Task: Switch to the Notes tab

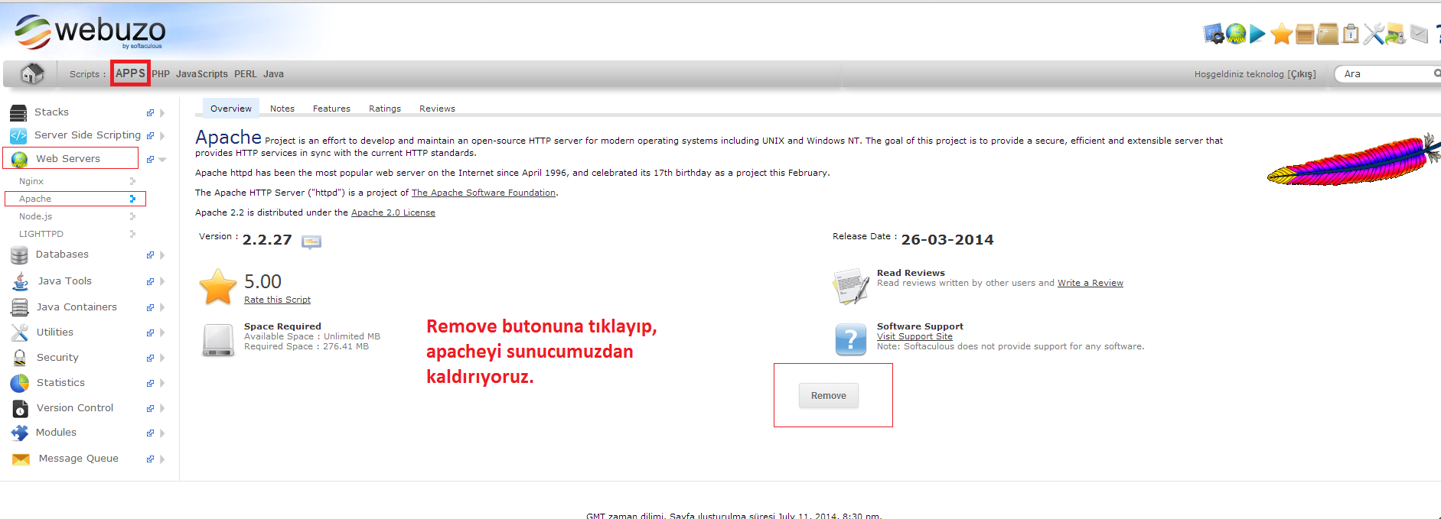Action: click(282, 109)
